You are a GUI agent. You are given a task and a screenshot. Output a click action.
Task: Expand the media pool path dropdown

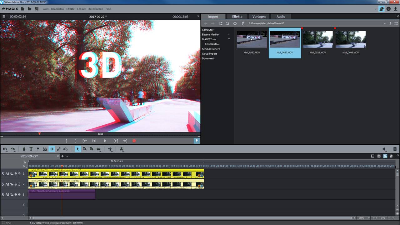tap(385, 23)
